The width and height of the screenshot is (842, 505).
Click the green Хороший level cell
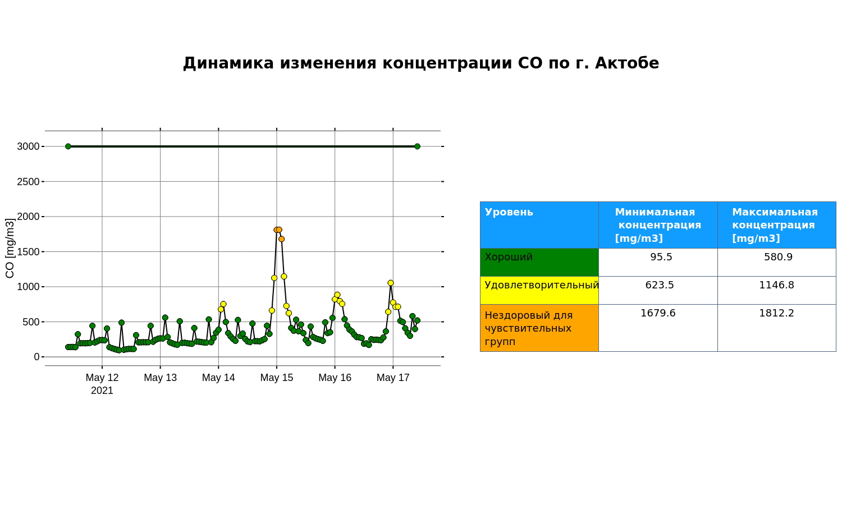[x=539, y=262]
